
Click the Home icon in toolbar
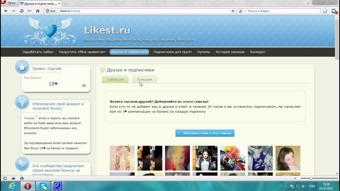(38, 11)
